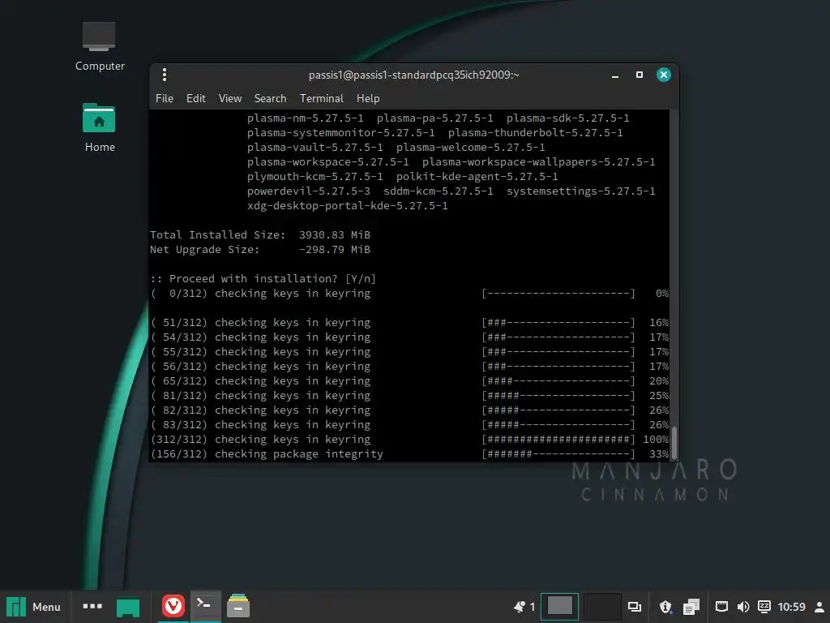The image size is (830, 623).
Task: Maximize the terminal window
Action: click(640, 75)
